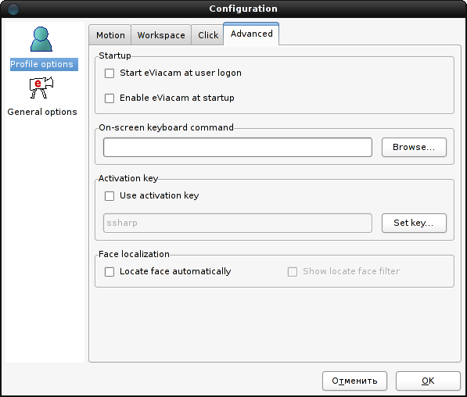
Task: Click the window menu circle in title bar
Action: coord(13,9)
